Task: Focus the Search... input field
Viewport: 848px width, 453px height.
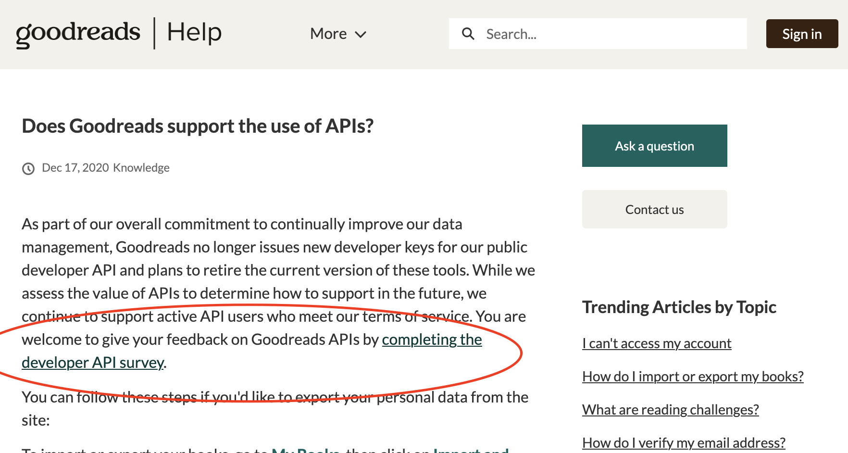Action: click(x=598, y=34)
